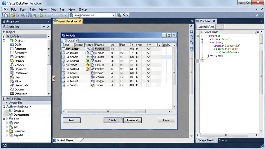Viewport: 265px width, 149px height.
Task: Tick the checkbox beside Polnate
Action: tap(12, 53)
